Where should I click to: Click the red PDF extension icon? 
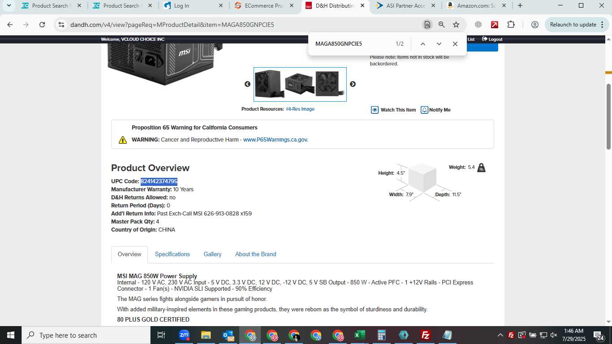(x=495, y=25)
